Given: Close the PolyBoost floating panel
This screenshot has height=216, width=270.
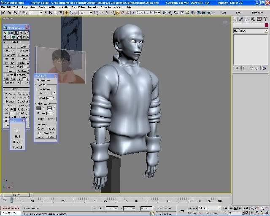Looking at the screenshot, I should pyautogui.click(x=27, y=28).
